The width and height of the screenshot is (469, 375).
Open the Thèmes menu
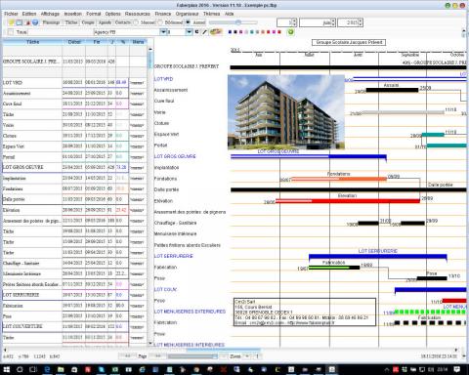coord(212,14)
